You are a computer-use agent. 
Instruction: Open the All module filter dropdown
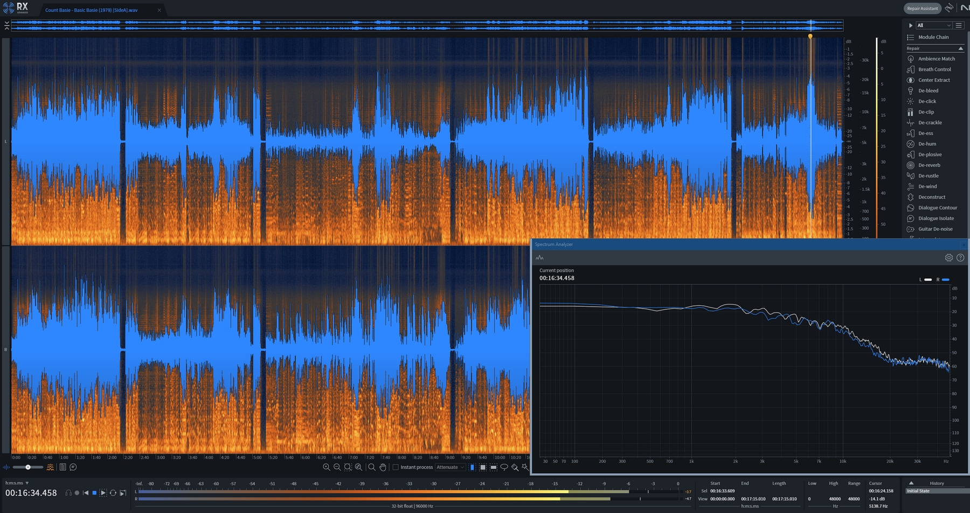click(x=934, y=25)
